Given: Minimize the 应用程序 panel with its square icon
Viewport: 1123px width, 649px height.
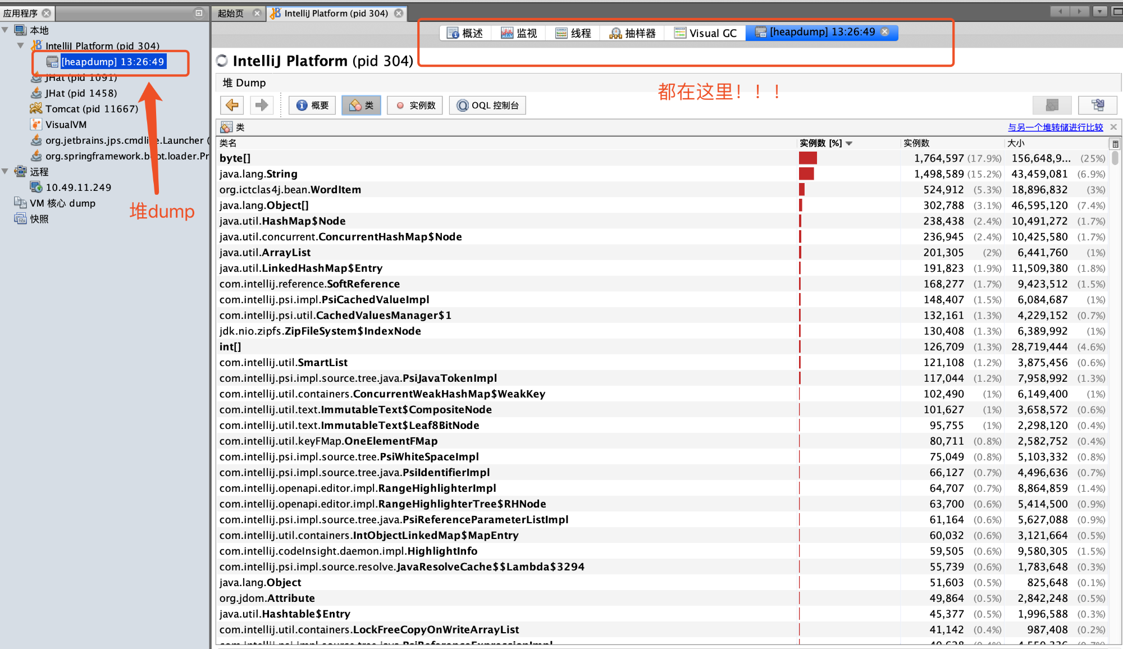Looking at the screenshot, I should [199, 12].
